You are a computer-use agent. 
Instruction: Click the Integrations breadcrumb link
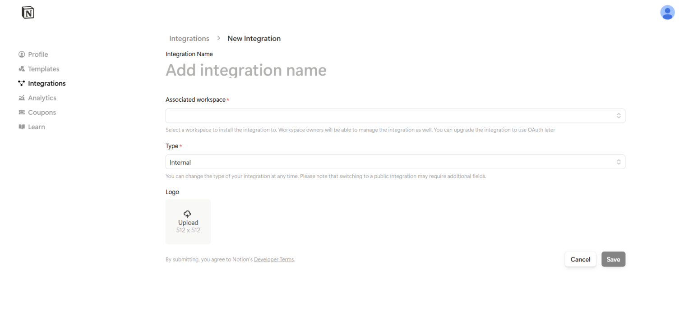click(189, 38)
